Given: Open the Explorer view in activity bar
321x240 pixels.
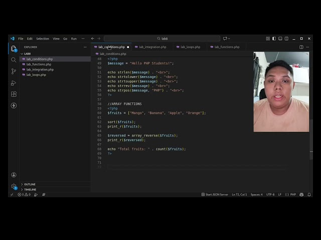Looking at the screenshot, I should [x=14, y=48].
